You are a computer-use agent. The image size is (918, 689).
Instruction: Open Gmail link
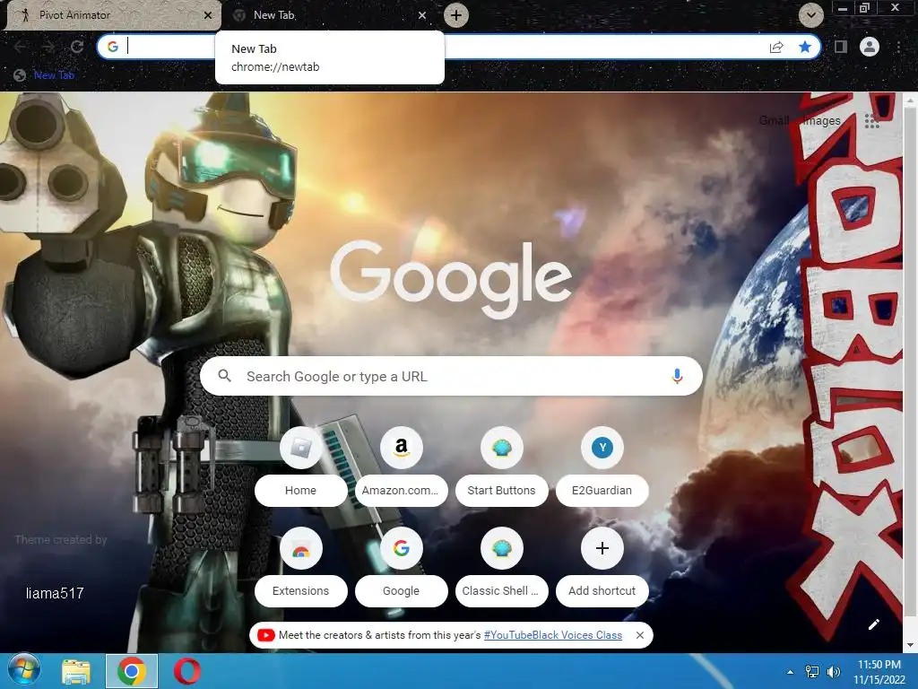point(774,121)
